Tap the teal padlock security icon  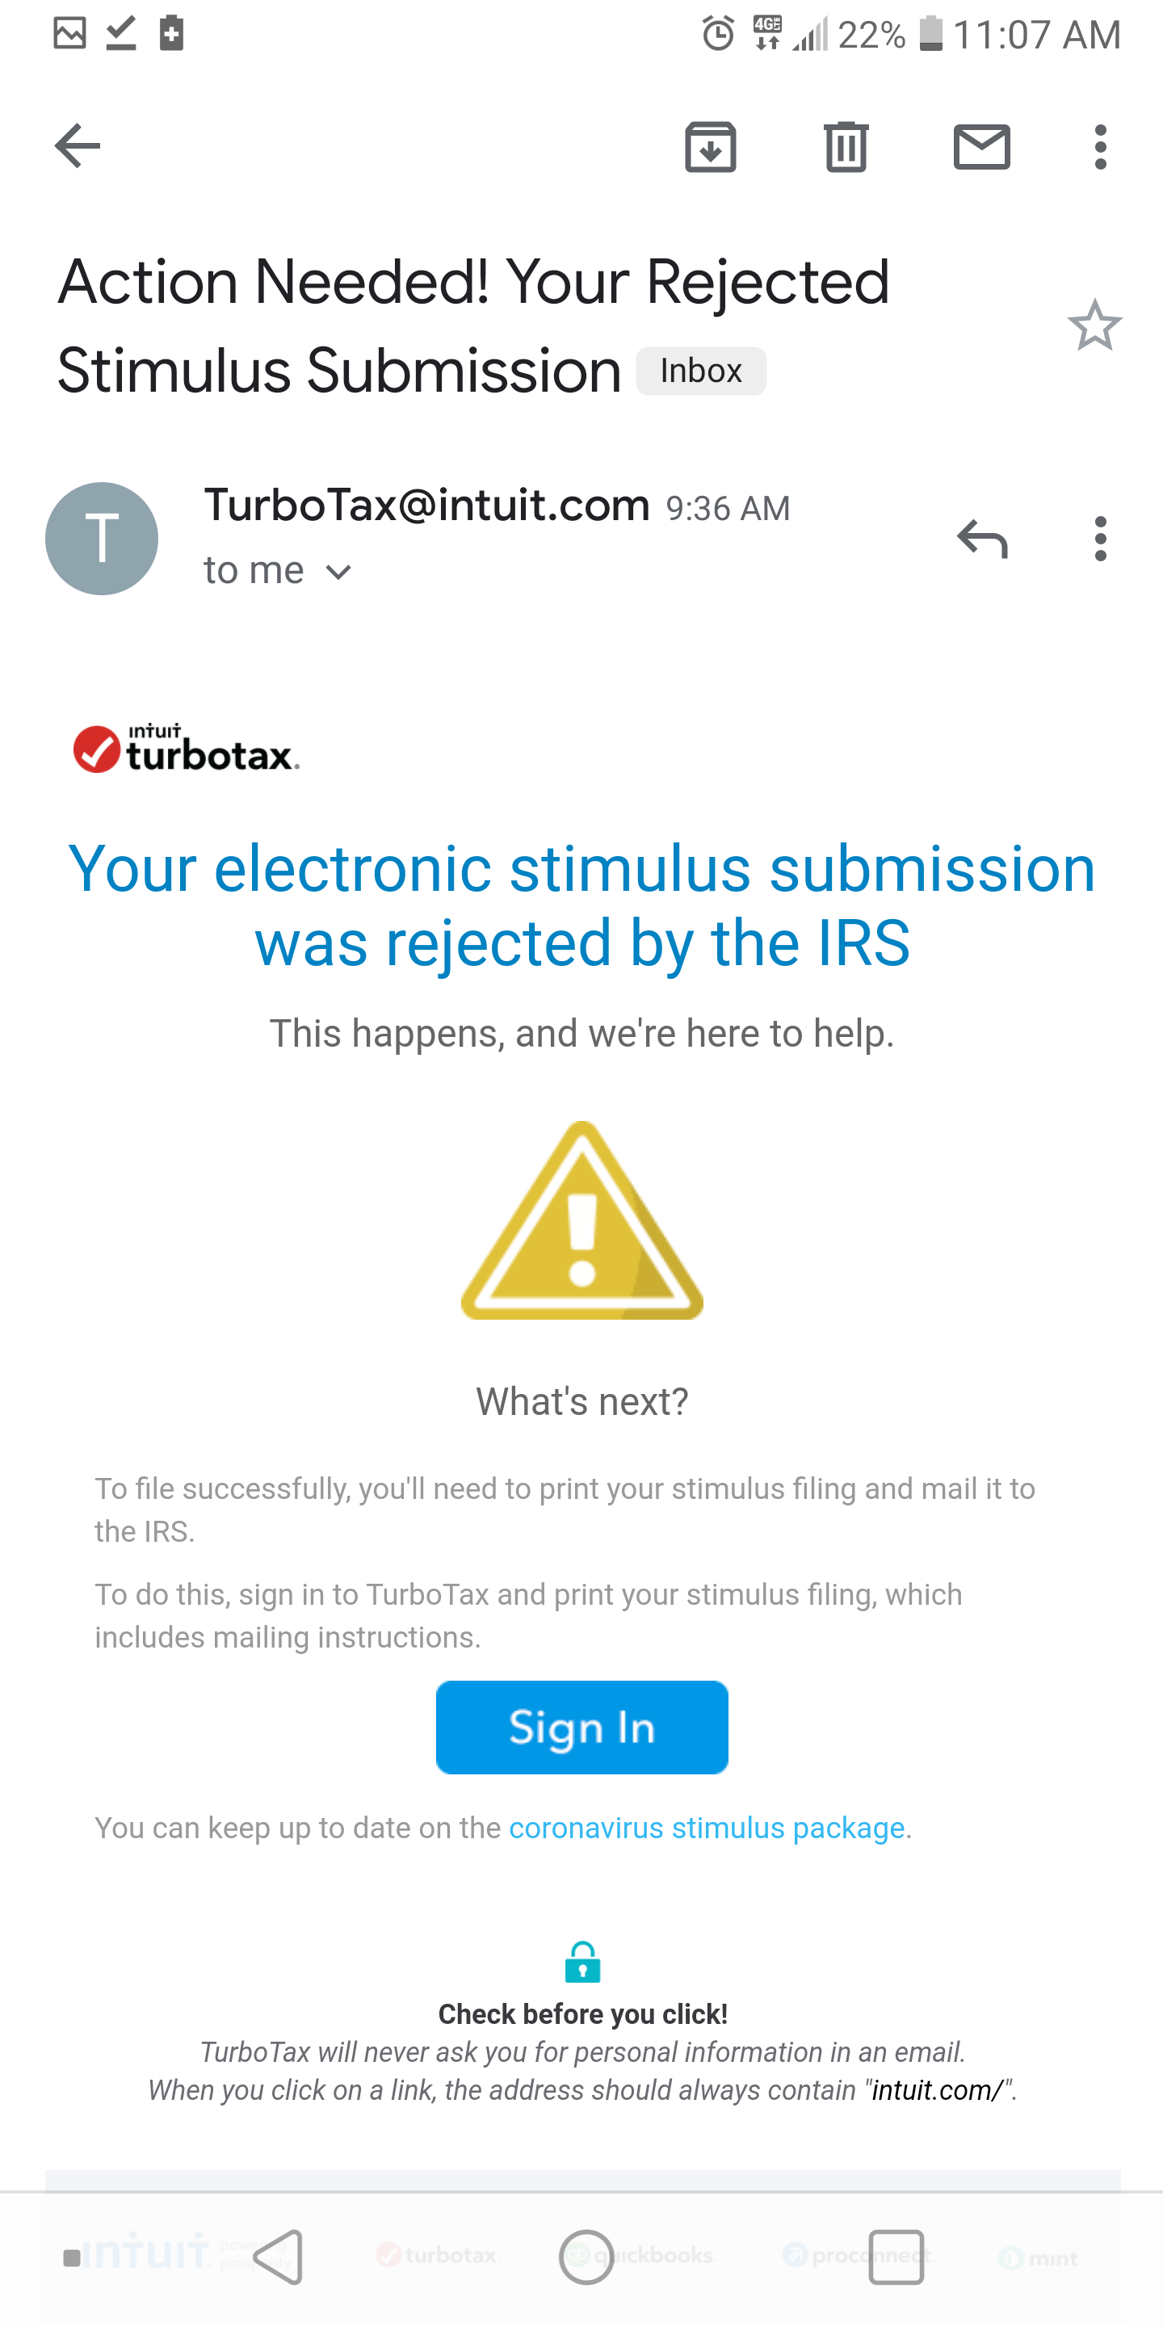pos(582,1962)
